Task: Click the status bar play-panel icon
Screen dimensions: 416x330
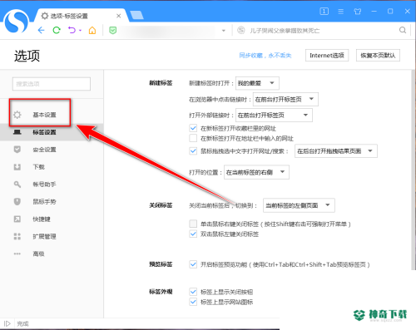Action: point(7,323)
